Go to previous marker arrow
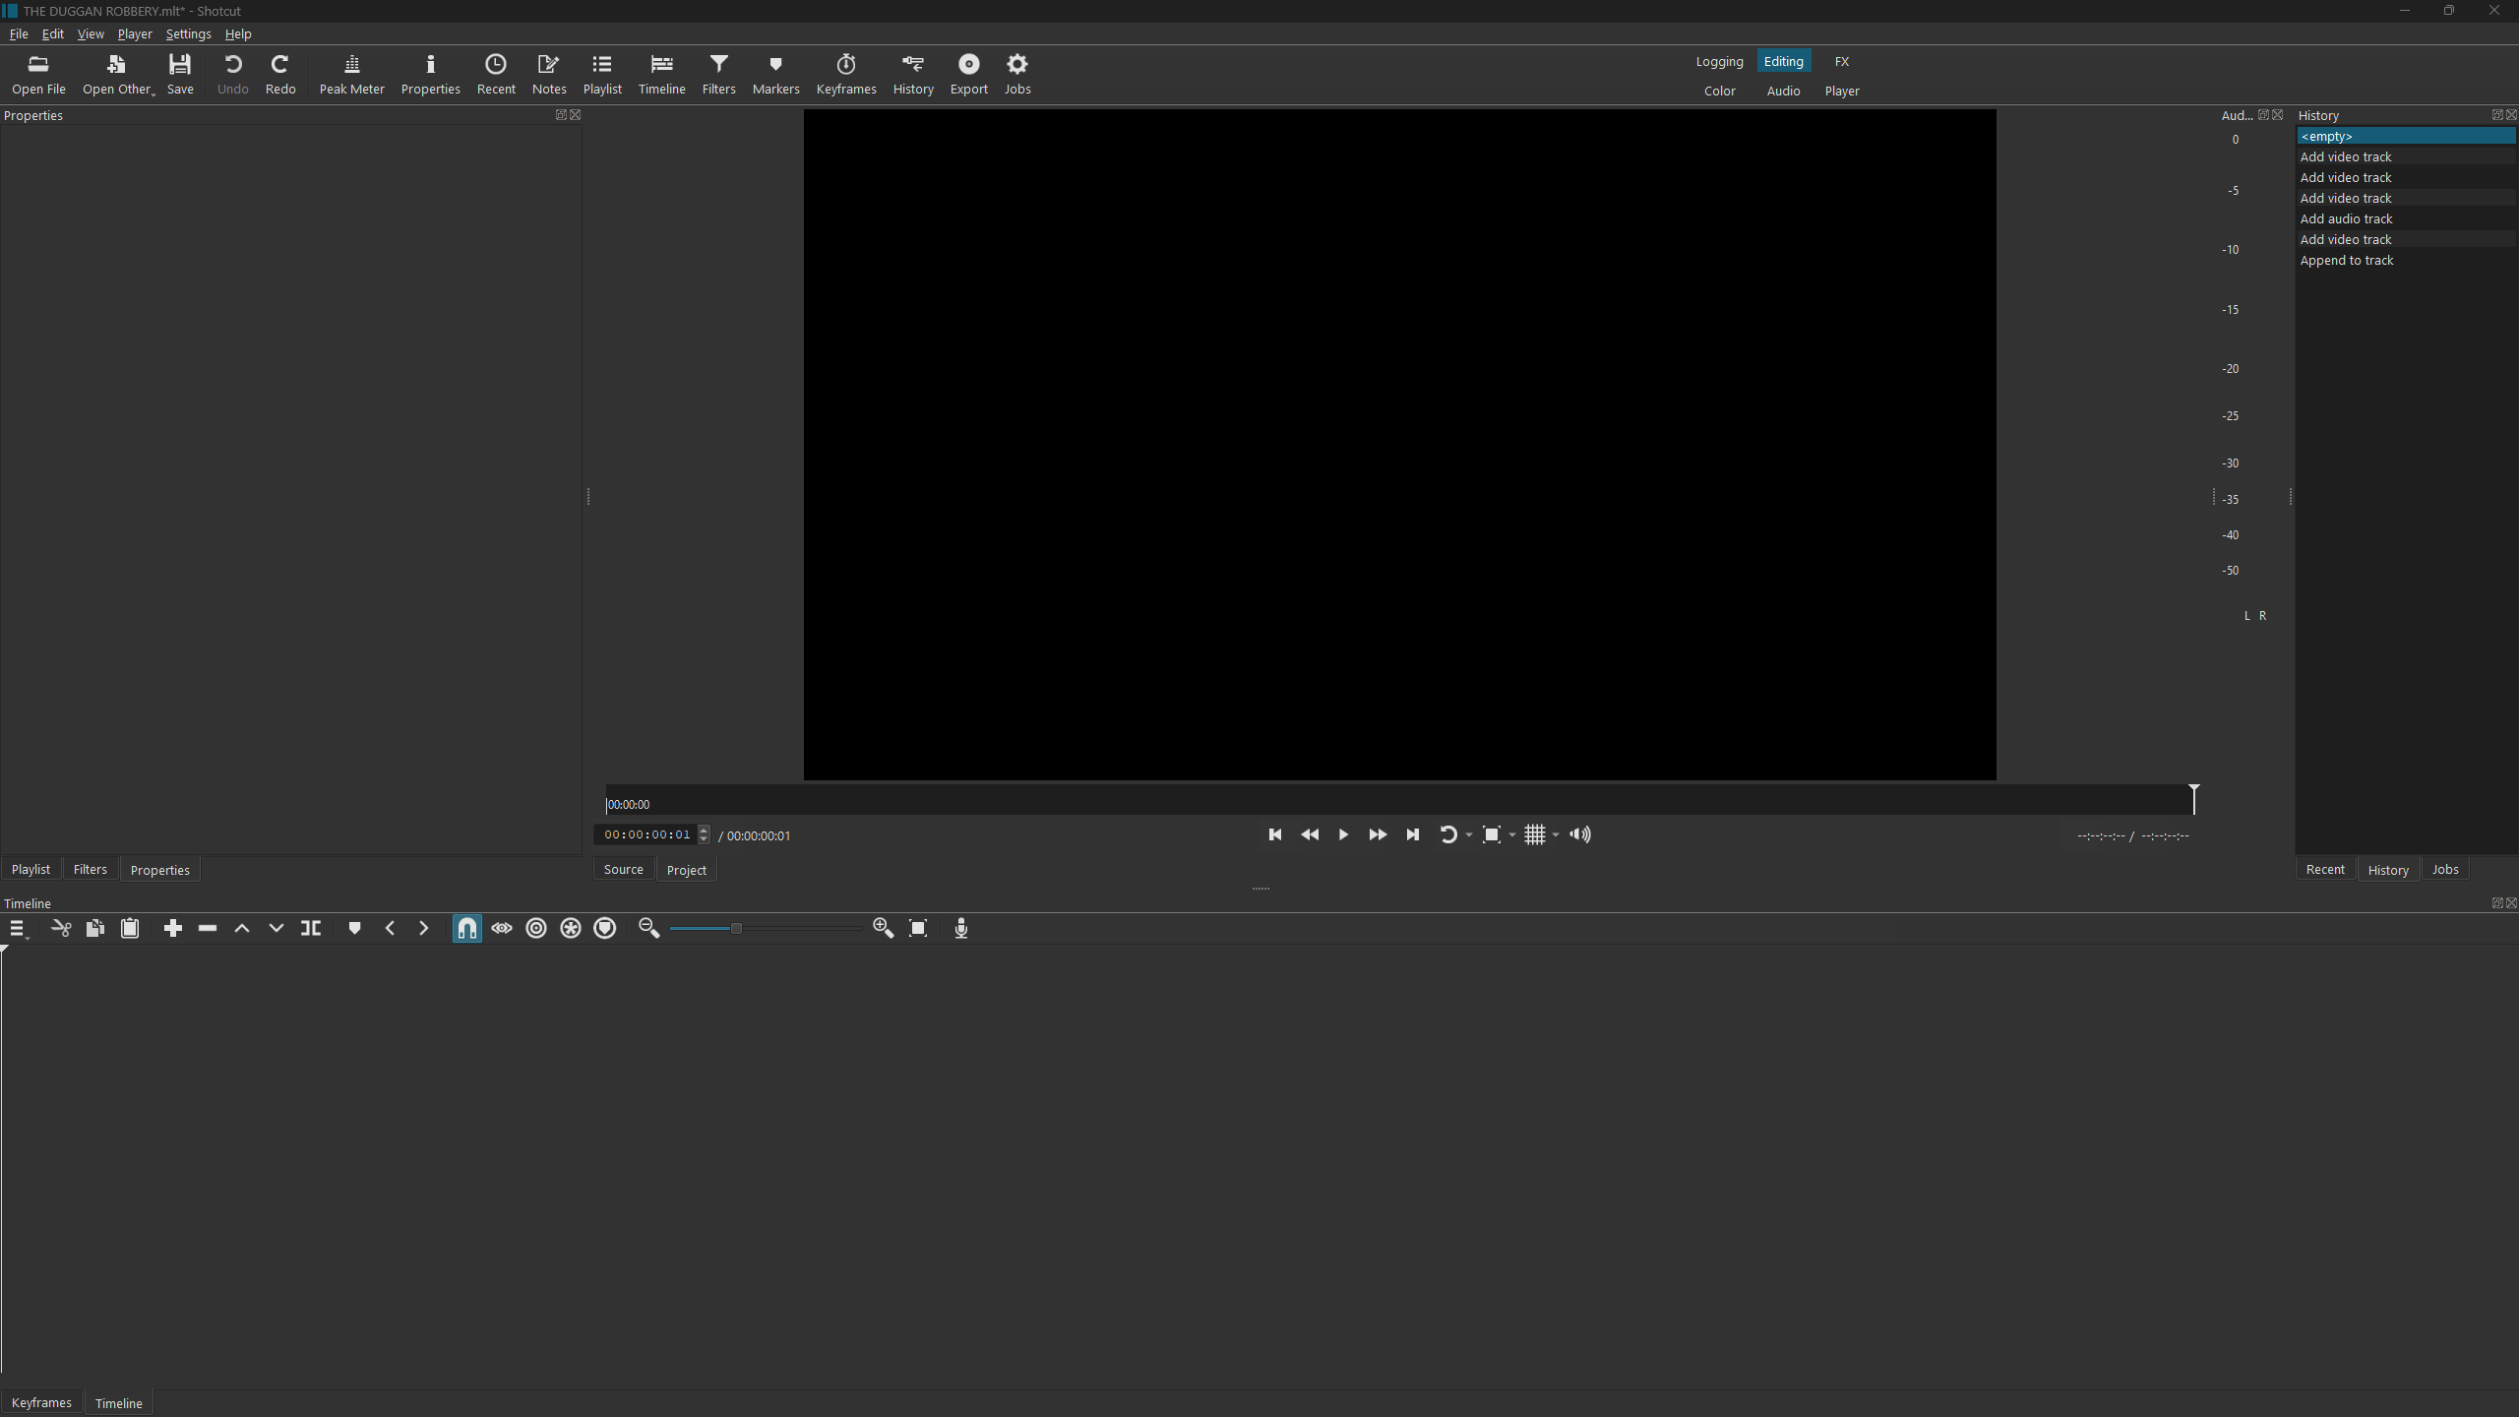The image size is (2519, 1417). coord(390,928)
